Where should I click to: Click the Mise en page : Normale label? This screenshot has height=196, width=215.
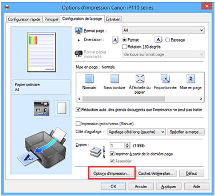(x=95, y=67)
